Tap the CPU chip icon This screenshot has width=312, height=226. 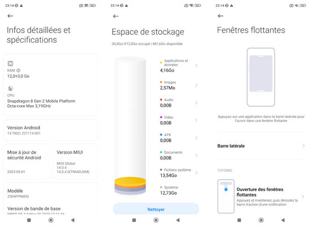[11, 88]
